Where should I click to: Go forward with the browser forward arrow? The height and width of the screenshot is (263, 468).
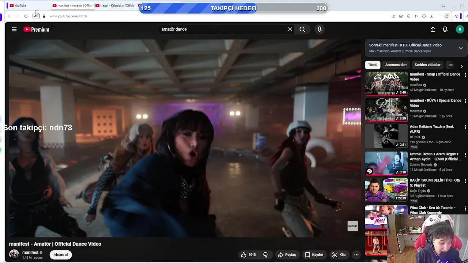click(x=17, y=16)
